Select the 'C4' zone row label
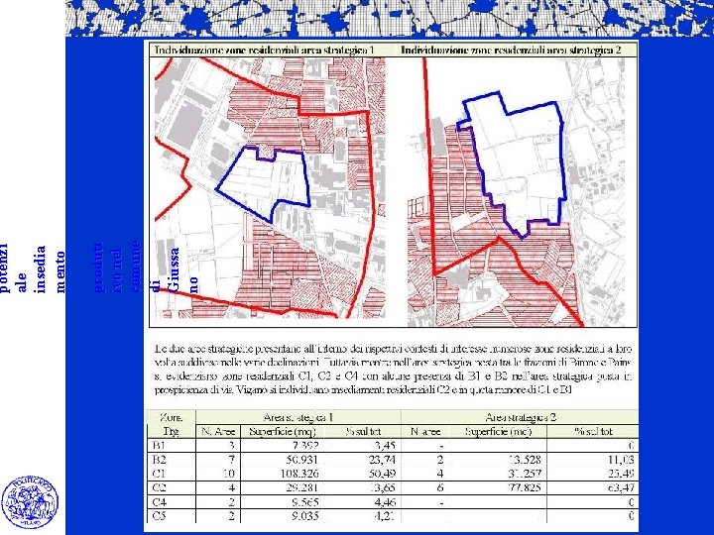The height and width of the screenshot is (535, 714). 160,502
